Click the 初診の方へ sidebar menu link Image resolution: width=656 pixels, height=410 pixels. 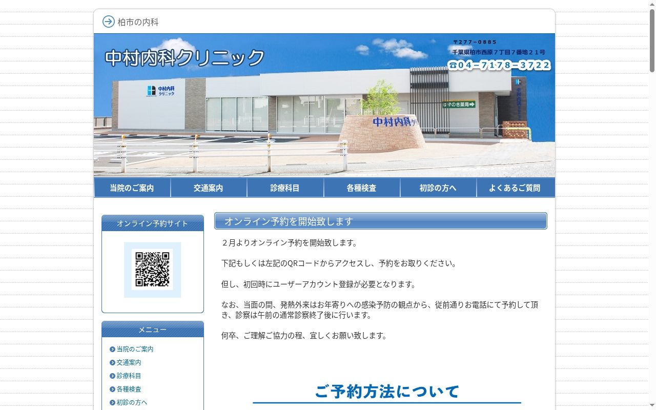[x=132, y=402]
